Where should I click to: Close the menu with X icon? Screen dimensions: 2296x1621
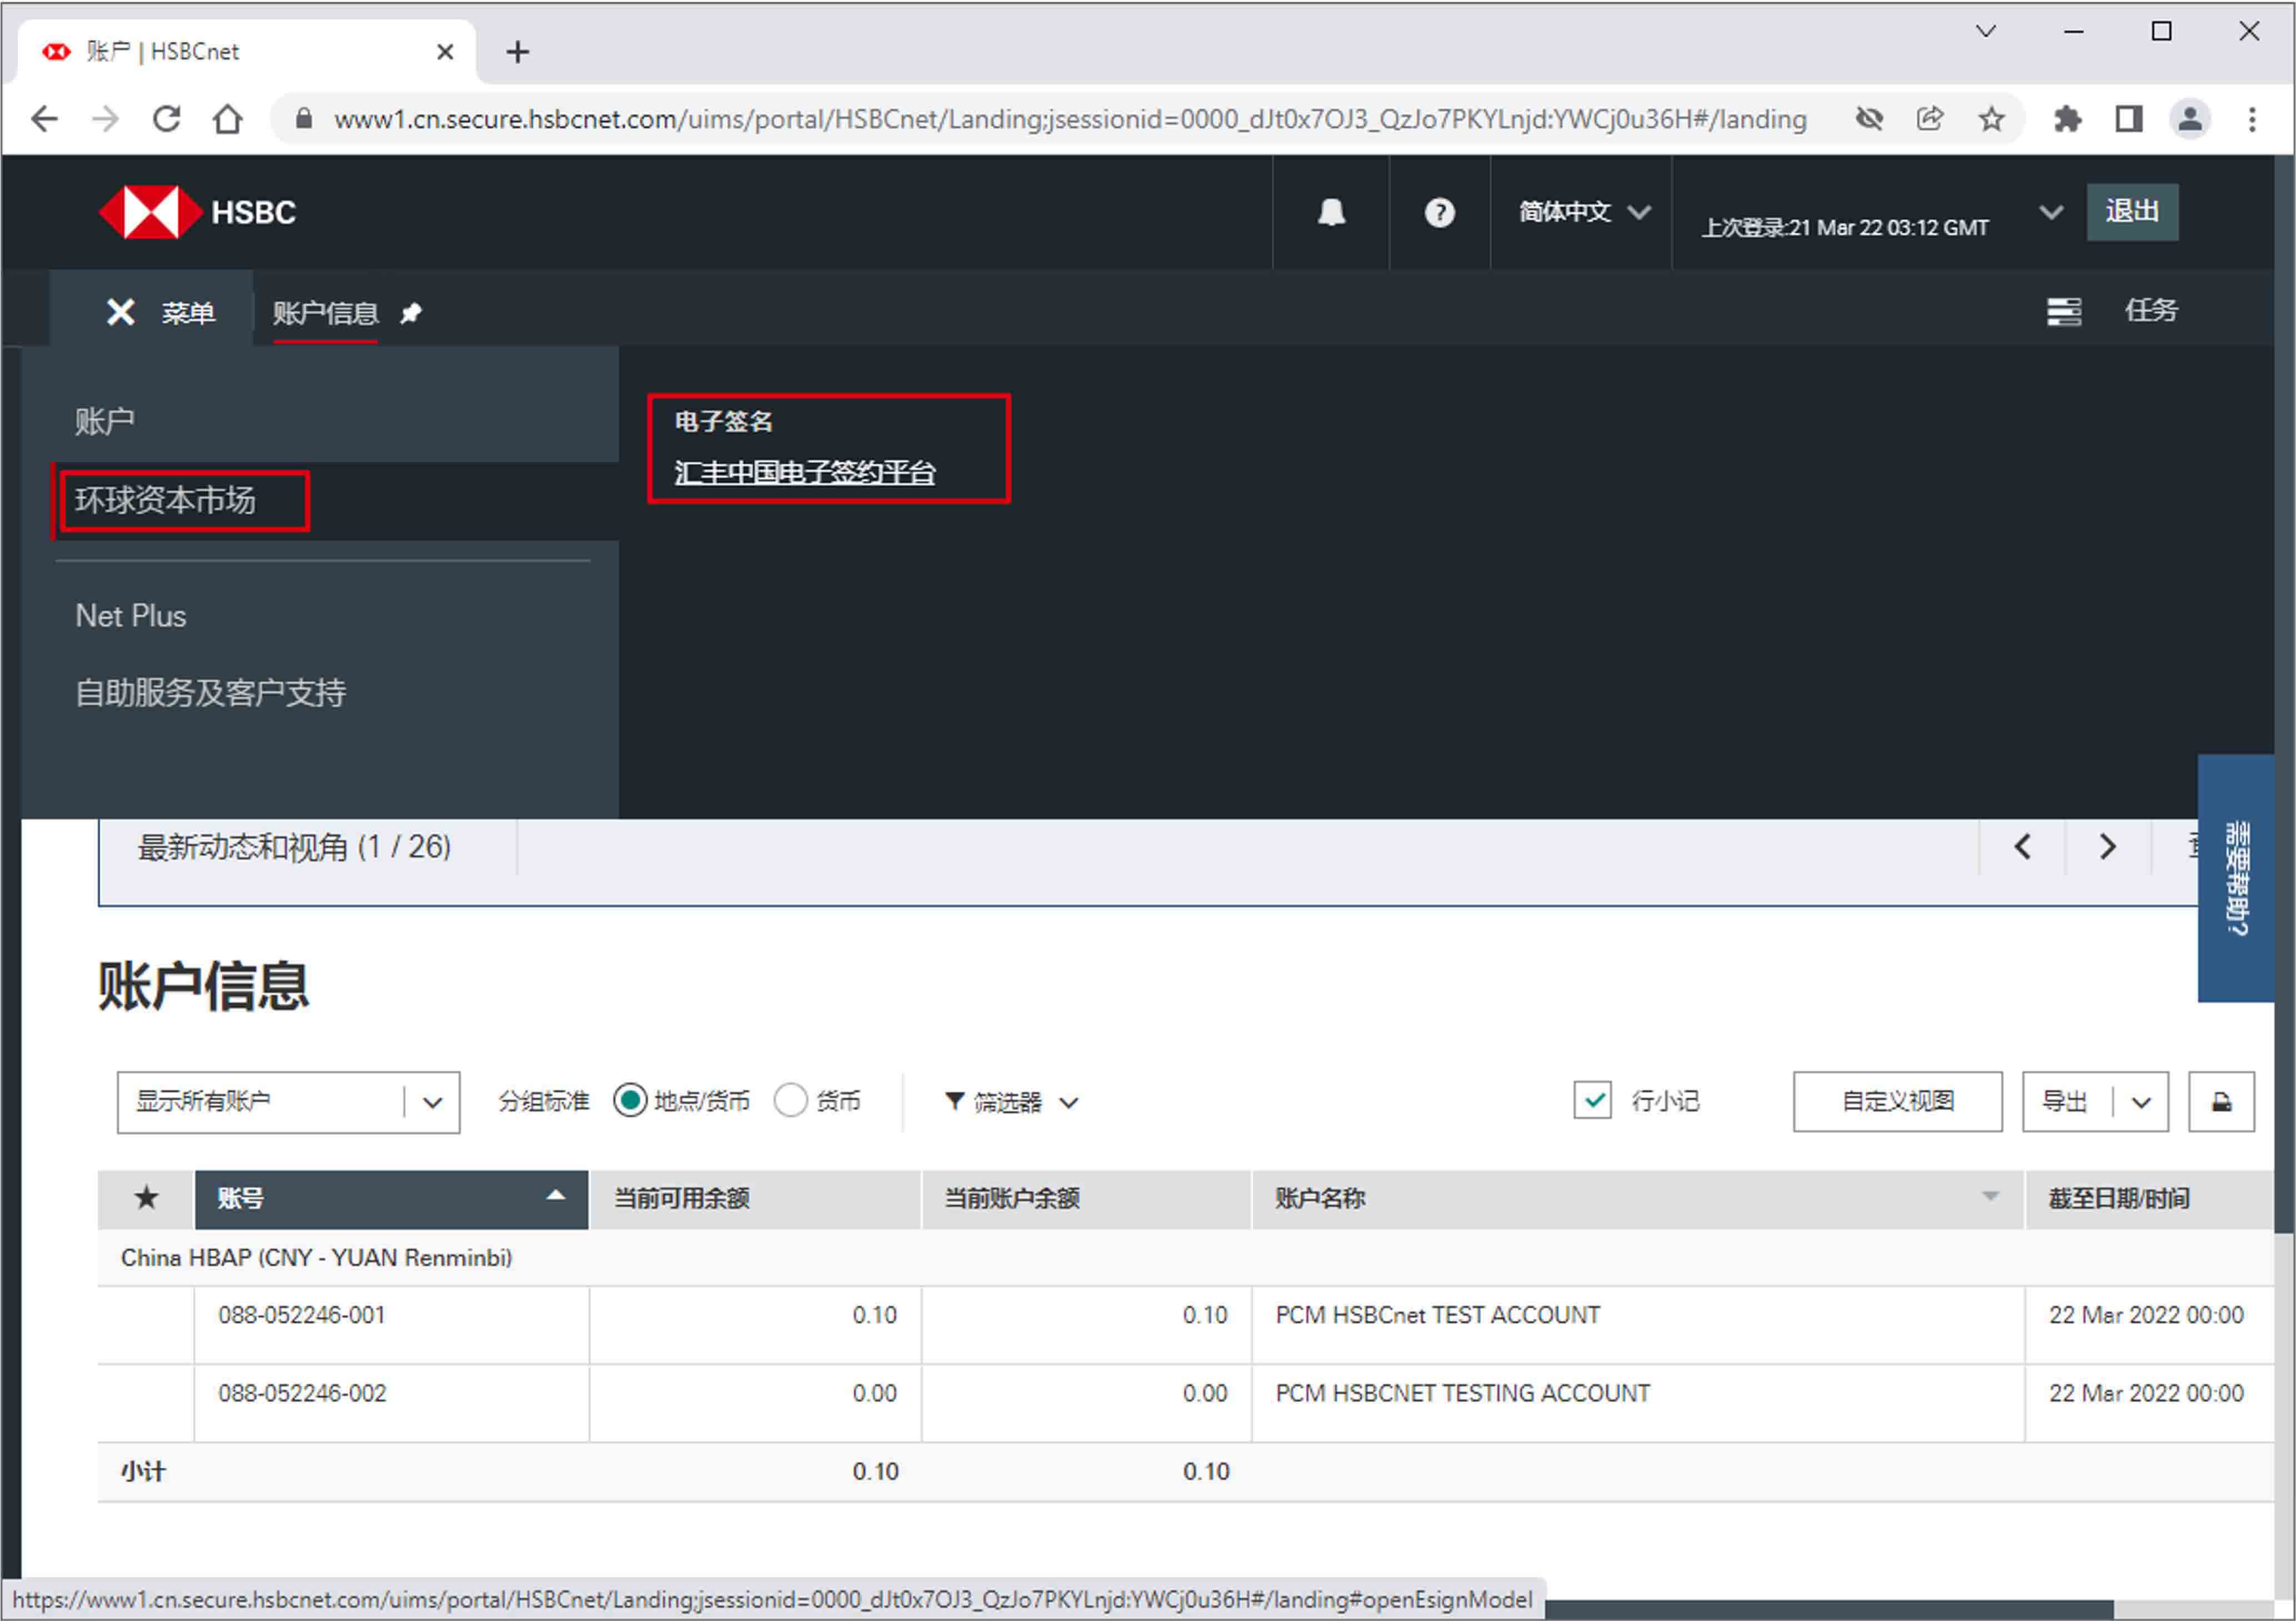click(x=121, y=312)
